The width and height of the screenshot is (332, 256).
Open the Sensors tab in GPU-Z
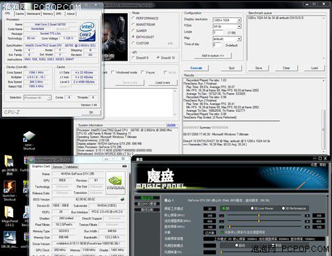57,167
